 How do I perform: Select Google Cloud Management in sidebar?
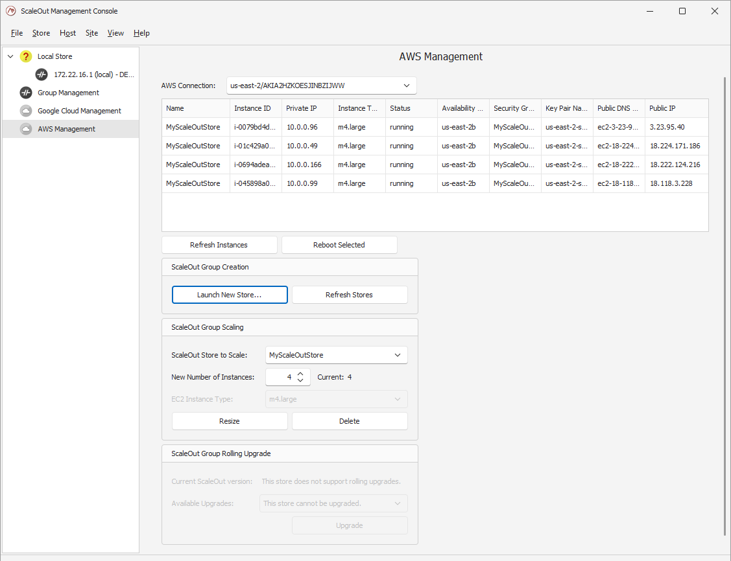point(79,111)
